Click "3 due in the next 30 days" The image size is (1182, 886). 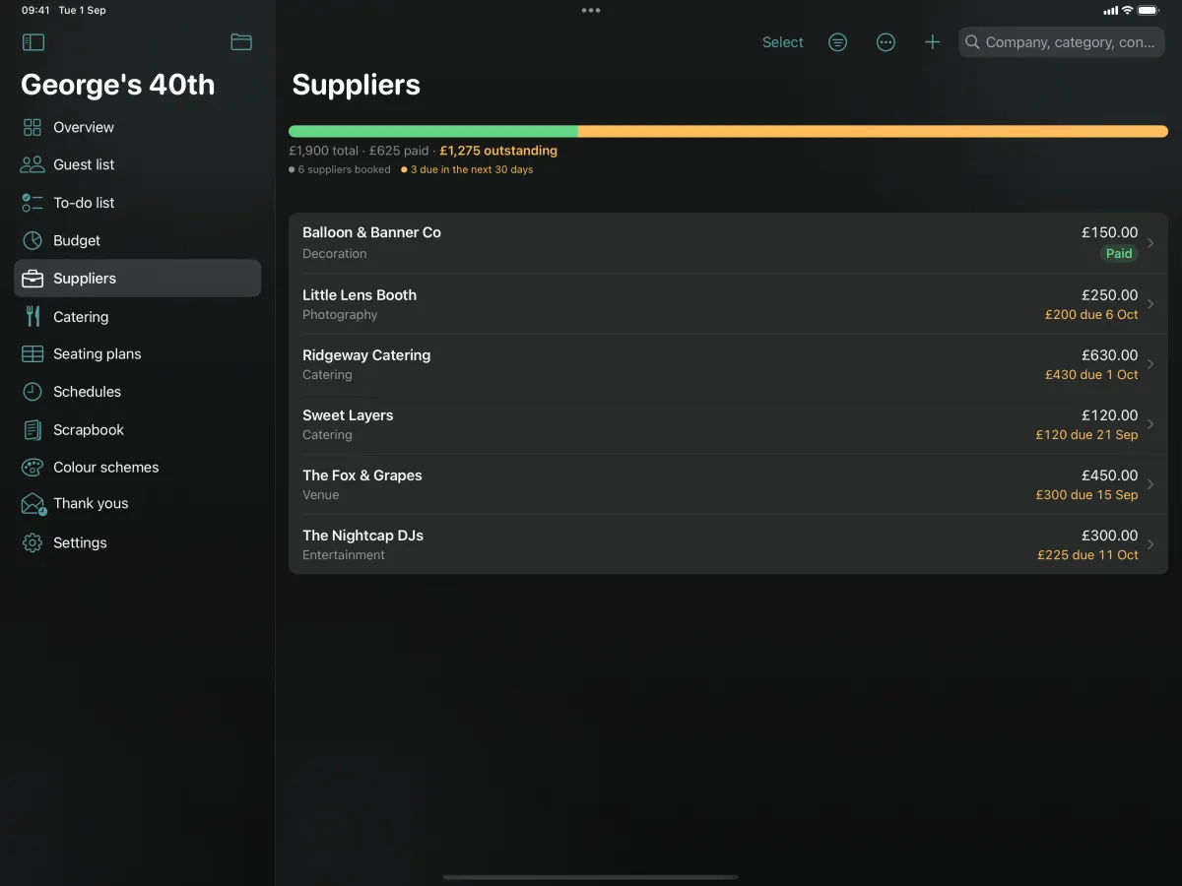(472, 169)
